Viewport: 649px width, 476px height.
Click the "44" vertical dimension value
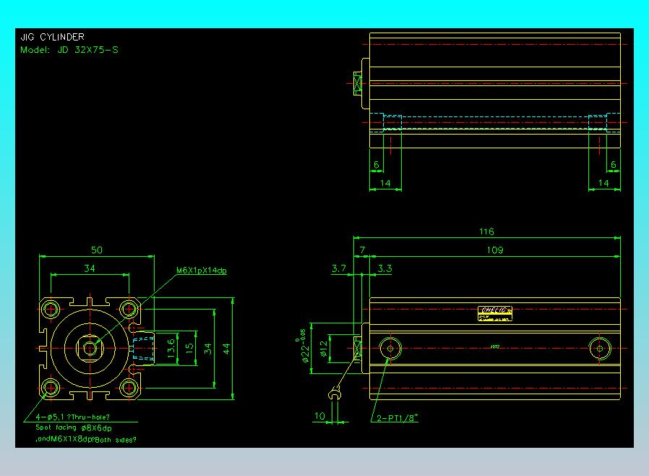[226, 349]
